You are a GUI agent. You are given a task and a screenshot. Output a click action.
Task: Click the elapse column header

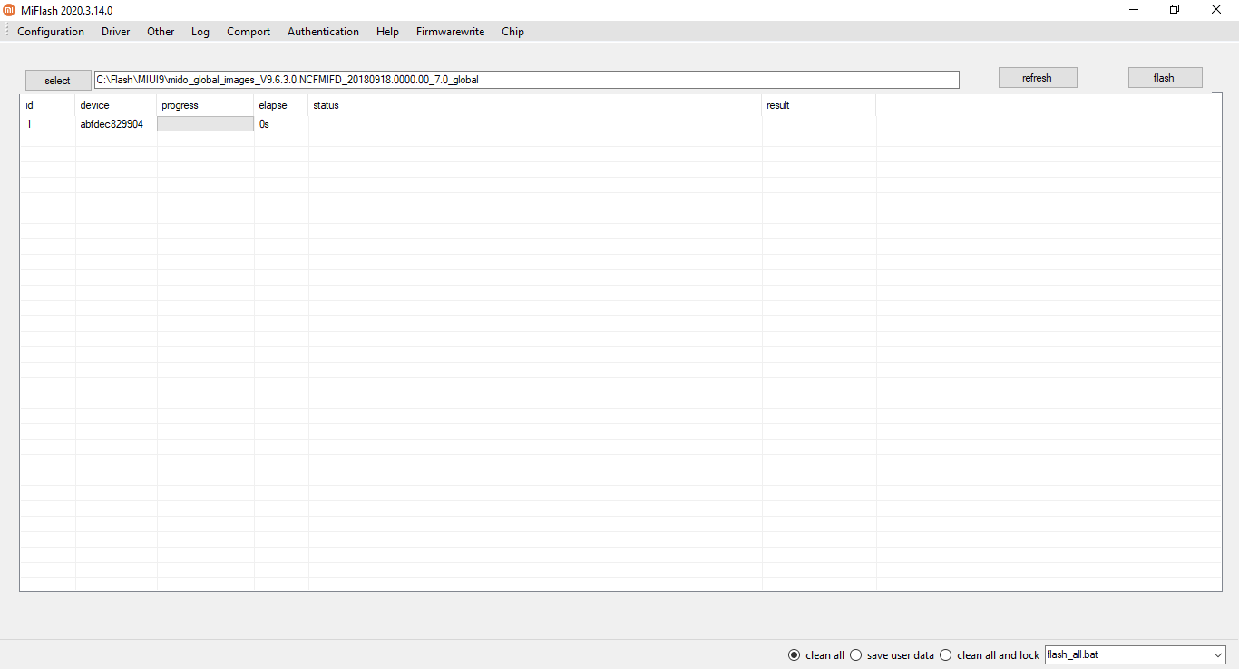(x=281, y=105)
